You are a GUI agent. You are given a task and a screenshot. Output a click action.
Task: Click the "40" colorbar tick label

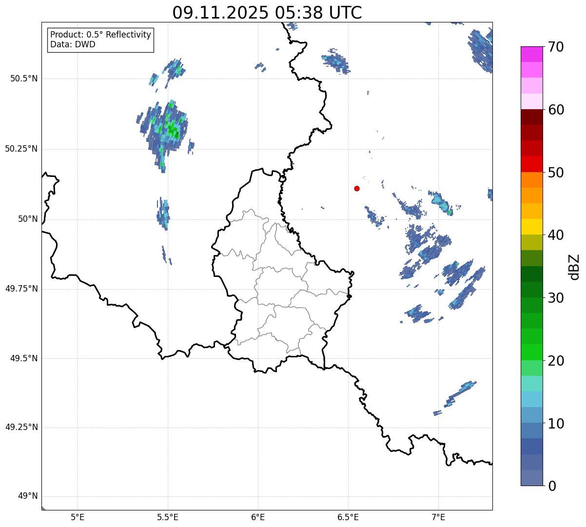pyautogui.click(x=555, y=235)
